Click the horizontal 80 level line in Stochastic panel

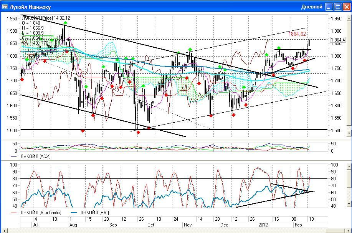[174, 178]
